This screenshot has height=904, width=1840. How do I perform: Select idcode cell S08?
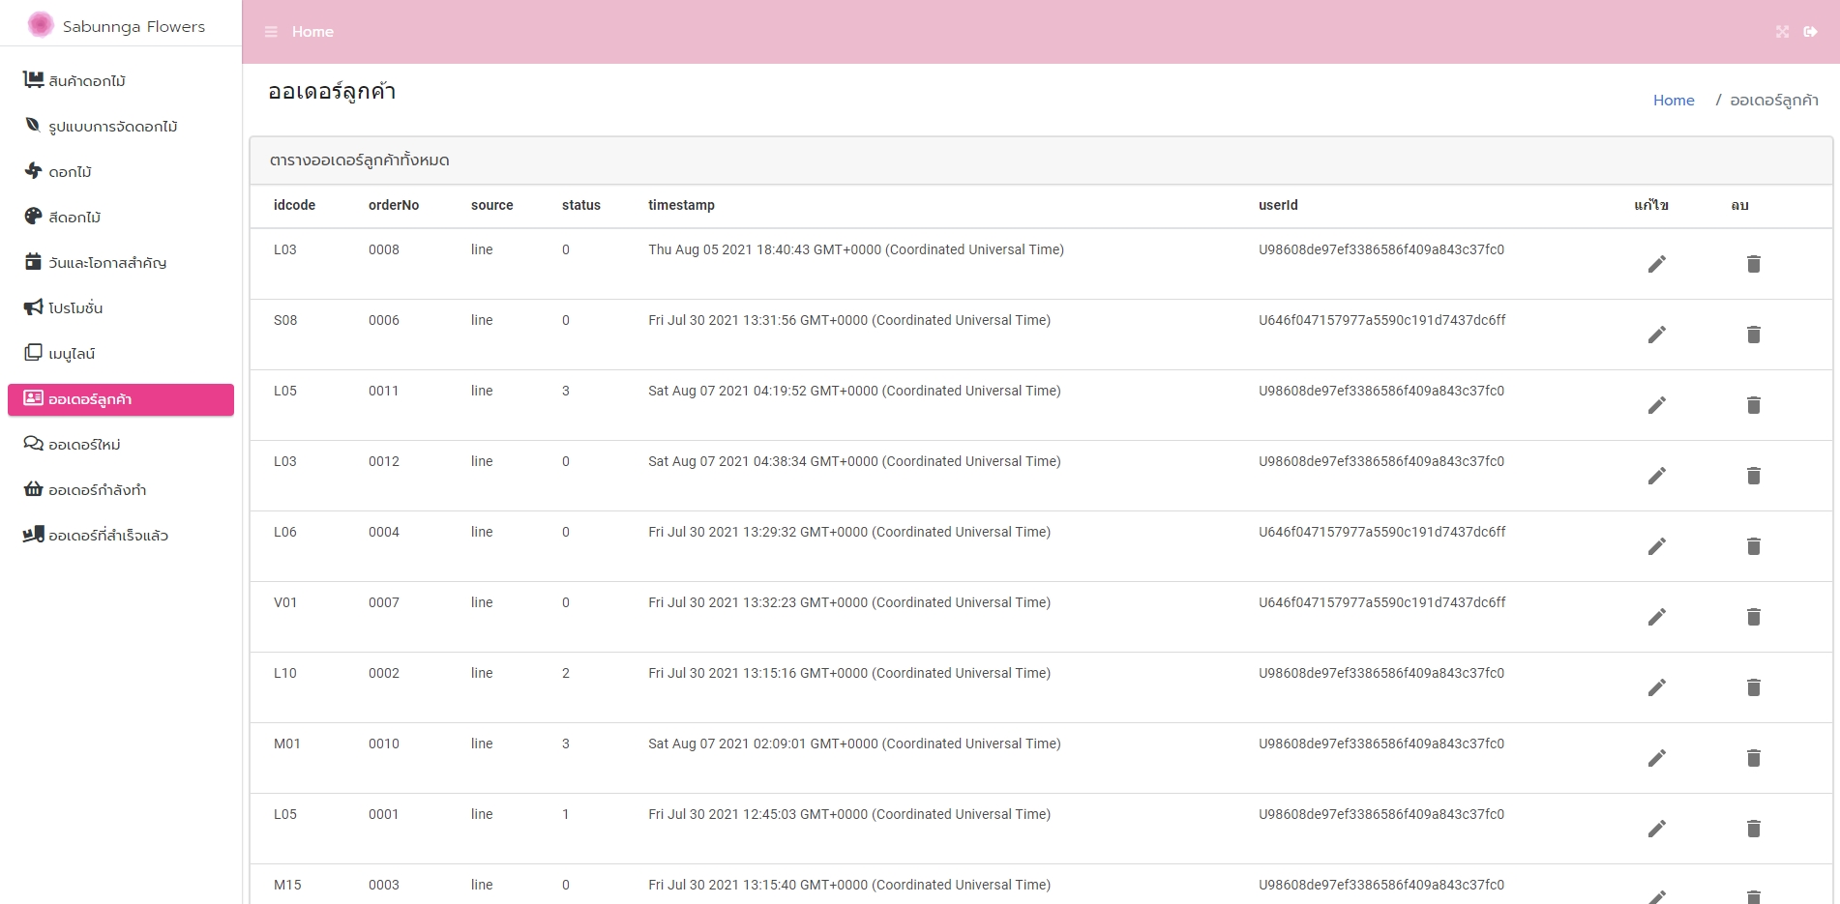[x=285, y=320]
